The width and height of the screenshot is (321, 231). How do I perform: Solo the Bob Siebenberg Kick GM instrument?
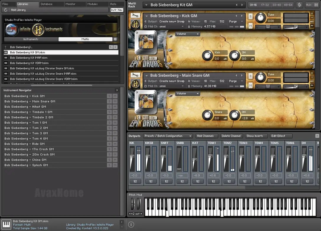250,17
